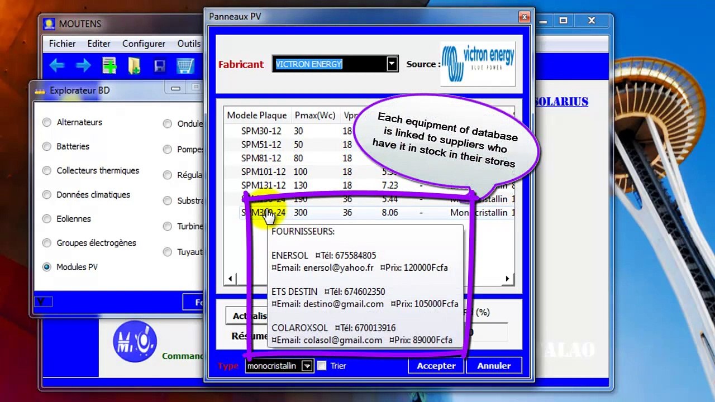Open the Type monocristallin dropdown
Image resolution: width=715 pixels, height=402 pixels.
tap(307, 366)
